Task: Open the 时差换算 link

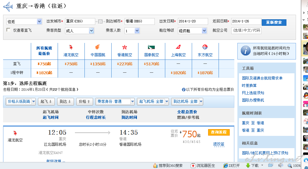Action: tap(249, 86)
